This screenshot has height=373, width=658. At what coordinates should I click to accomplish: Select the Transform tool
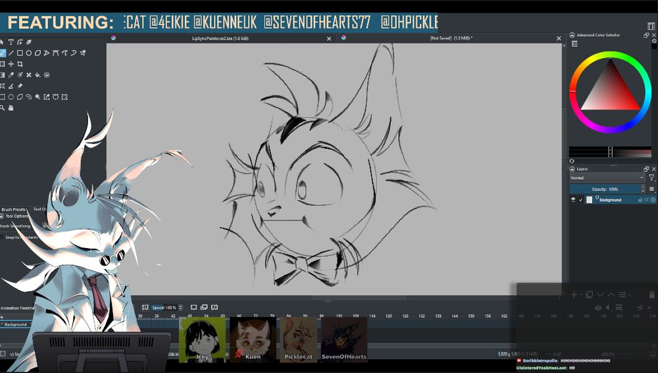(3, 64)
